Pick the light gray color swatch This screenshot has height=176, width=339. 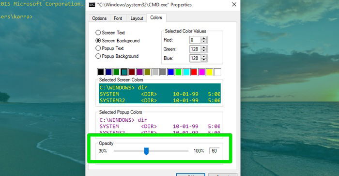click(x=155, y=72)
